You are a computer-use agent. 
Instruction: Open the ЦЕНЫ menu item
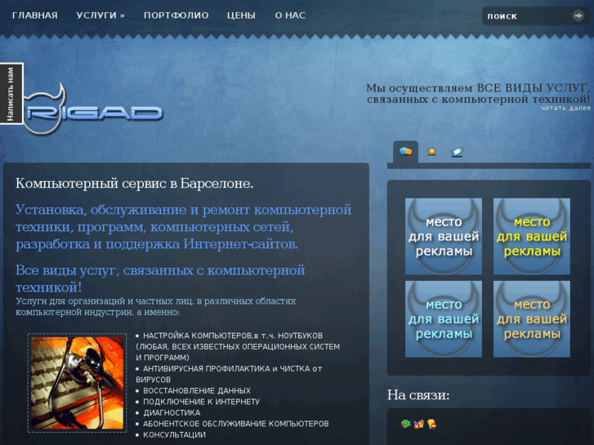(x=241, y=16)
